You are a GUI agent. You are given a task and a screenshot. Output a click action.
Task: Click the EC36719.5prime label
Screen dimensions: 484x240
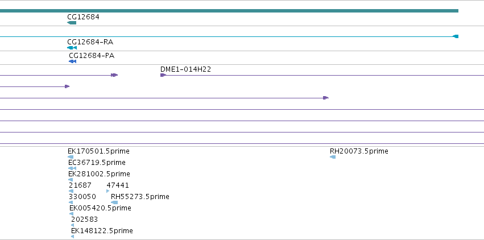tap(97, 163)
